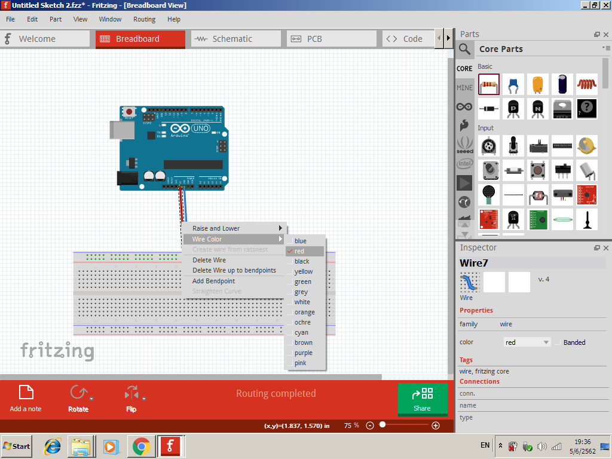Click the Rotate tool icon

pos(78,392)
